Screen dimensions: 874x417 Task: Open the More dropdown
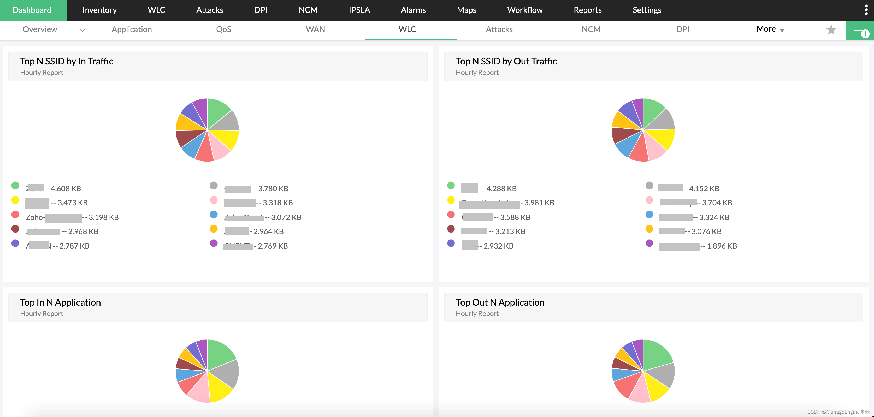point(770,29)
